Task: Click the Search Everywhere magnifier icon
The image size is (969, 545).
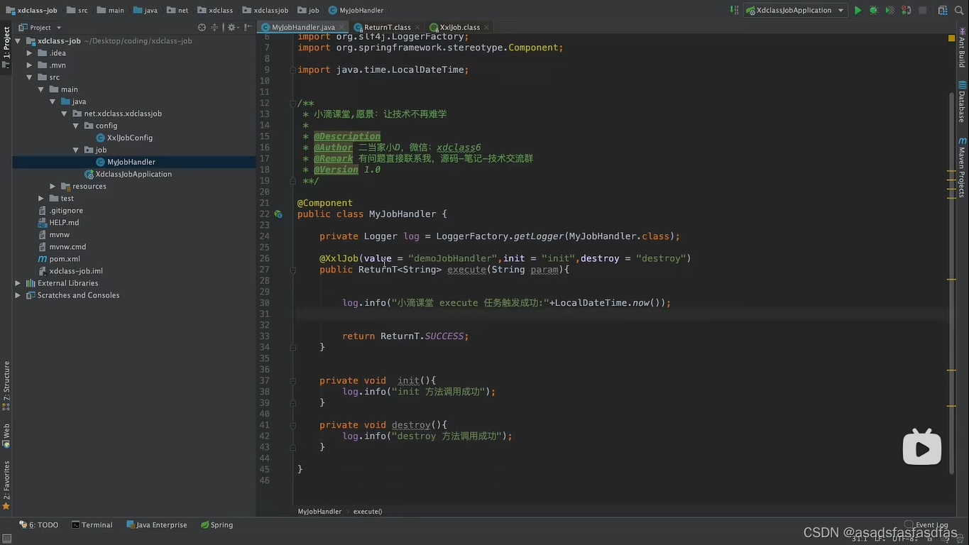Action: click(959, 11)
